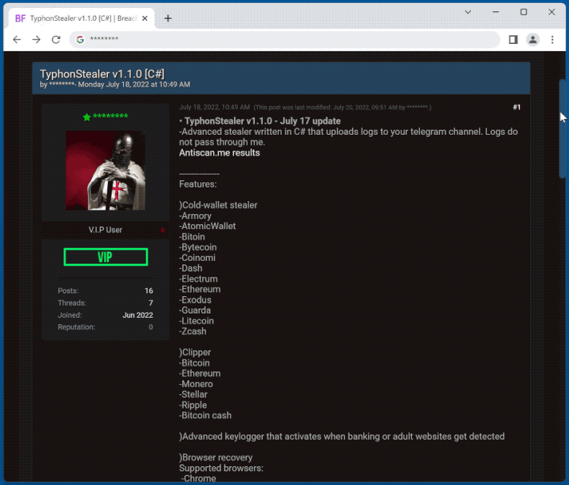Click the -Armory list entry
The width and height of the screenshot is (569, 485).
point(195,215)
